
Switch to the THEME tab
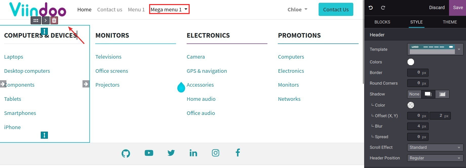[x=450, y=22]
